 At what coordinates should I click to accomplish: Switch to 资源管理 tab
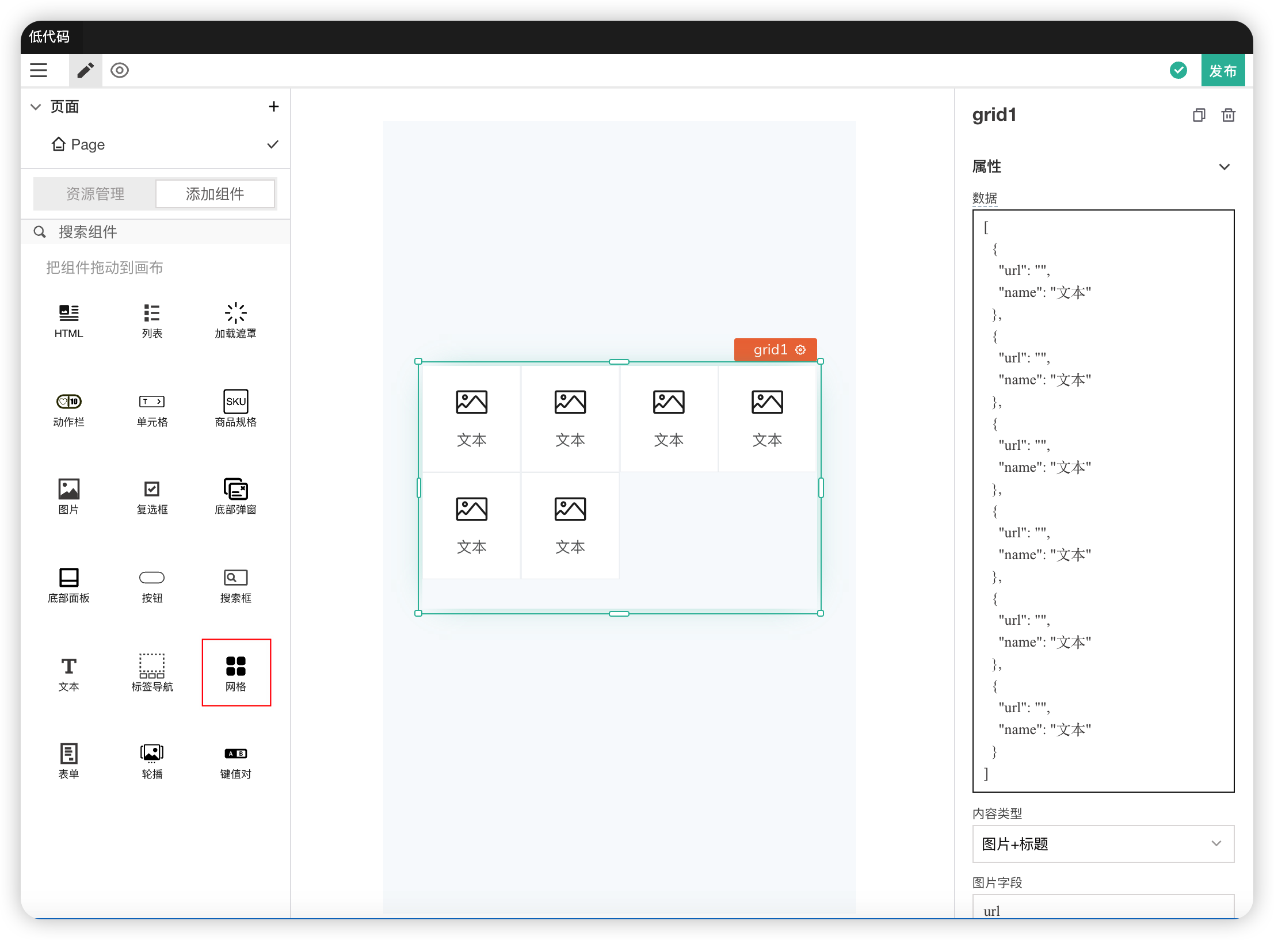tap(95, 194)
